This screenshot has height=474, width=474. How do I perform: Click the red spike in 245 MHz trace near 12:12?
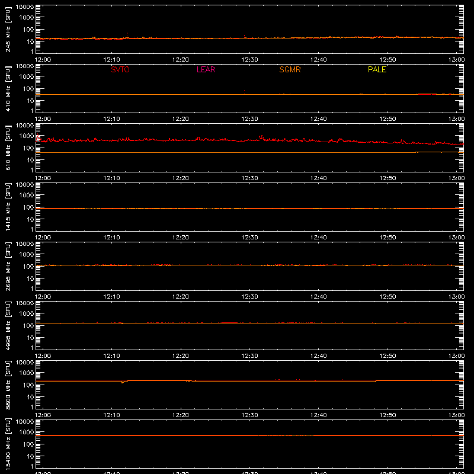(x=127, y=35)
